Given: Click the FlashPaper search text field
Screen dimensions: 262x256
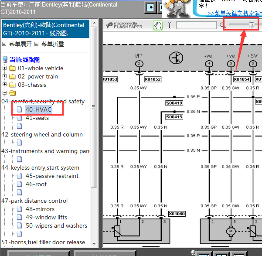Looking at the screenshot, I should click(x=196, y=25).
